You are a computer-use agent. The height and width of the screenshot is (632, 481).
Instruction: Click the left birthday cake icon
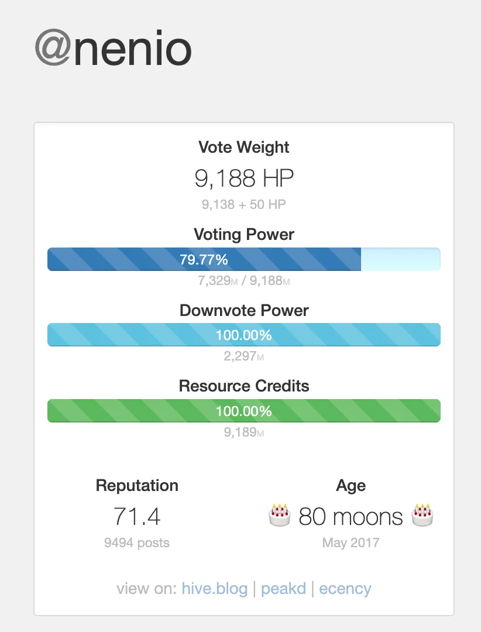click(279, 516)
